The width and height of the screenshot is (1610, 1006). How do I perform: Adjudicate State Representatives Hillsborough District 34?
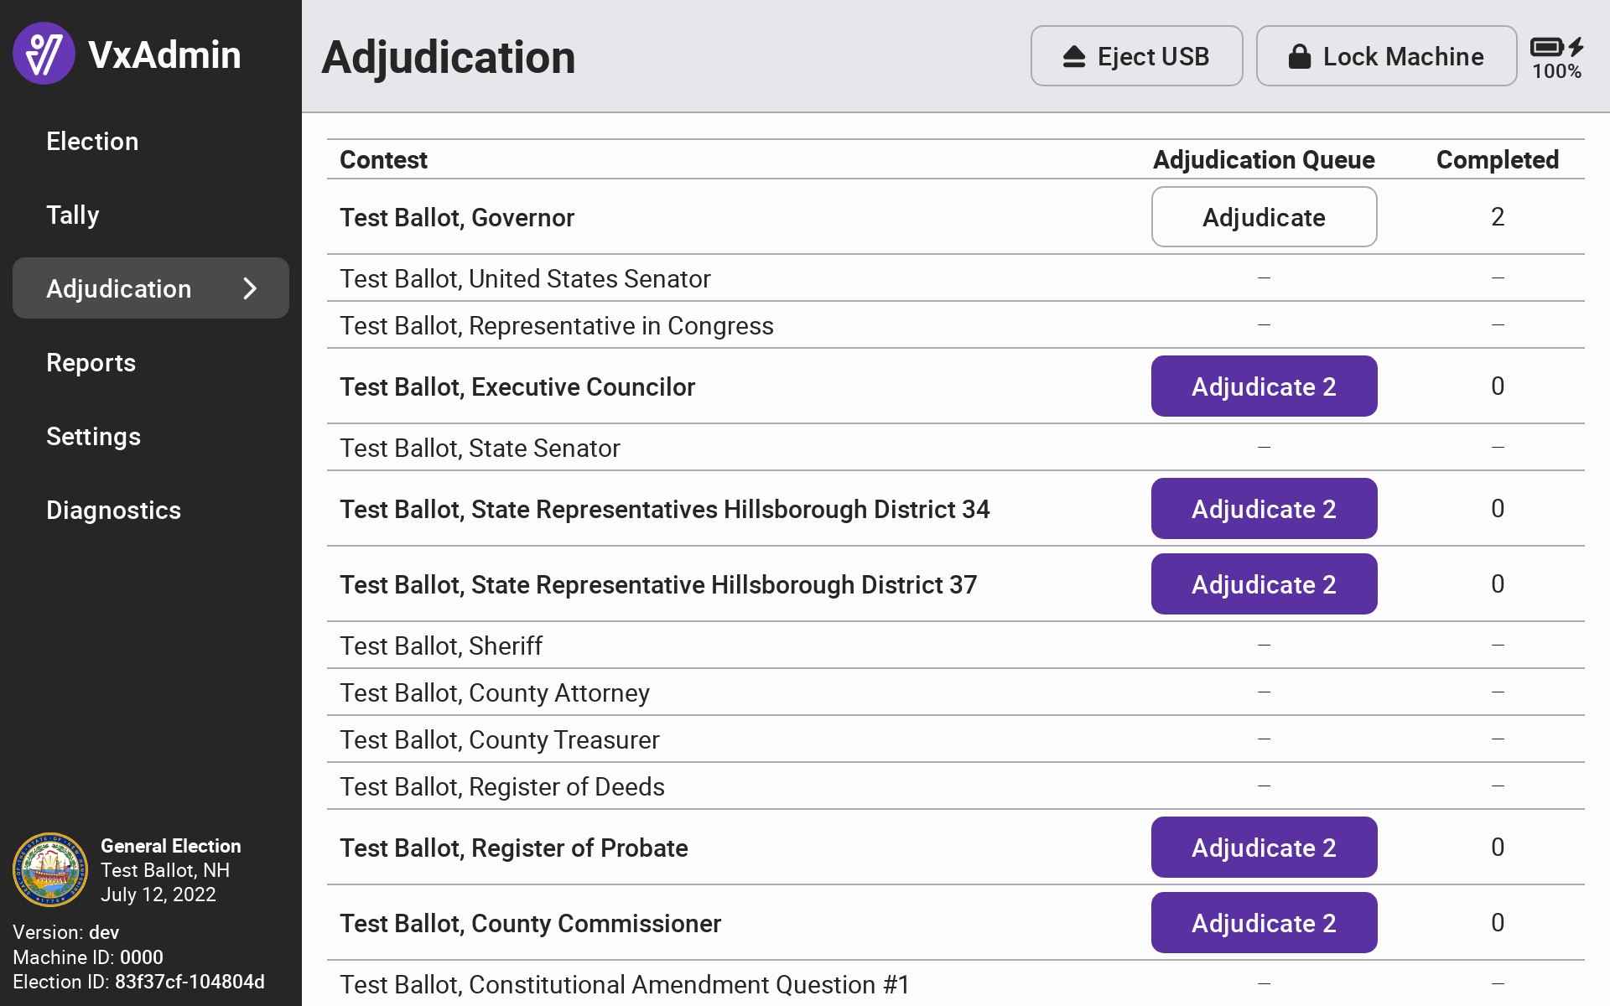[1264, 509]
